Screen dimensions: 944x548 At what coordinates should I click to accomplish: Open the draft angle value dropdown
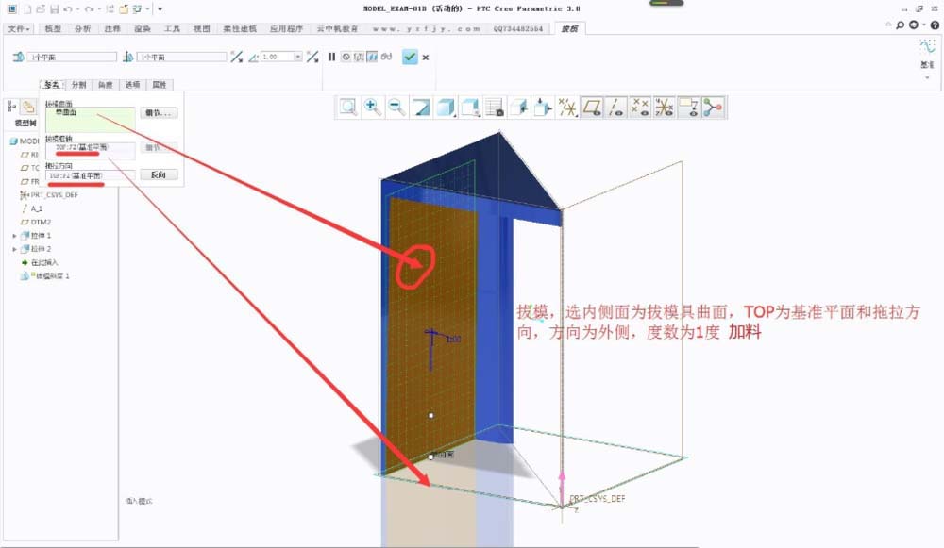pyautogui.click(x=298, y=57)
